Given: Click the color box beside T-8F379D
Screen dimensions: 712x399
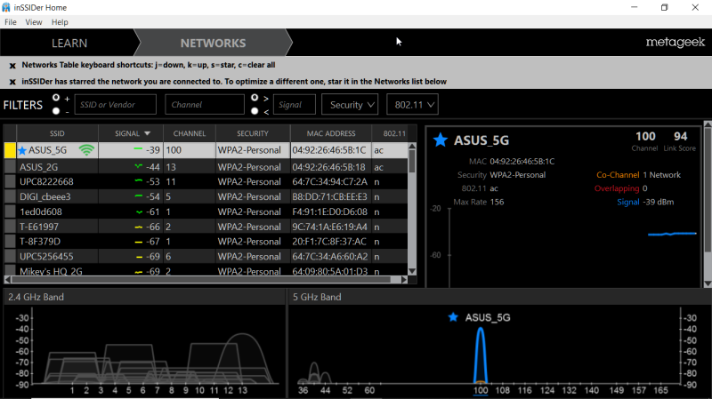Looking at the screenshot, I should 10,242.
